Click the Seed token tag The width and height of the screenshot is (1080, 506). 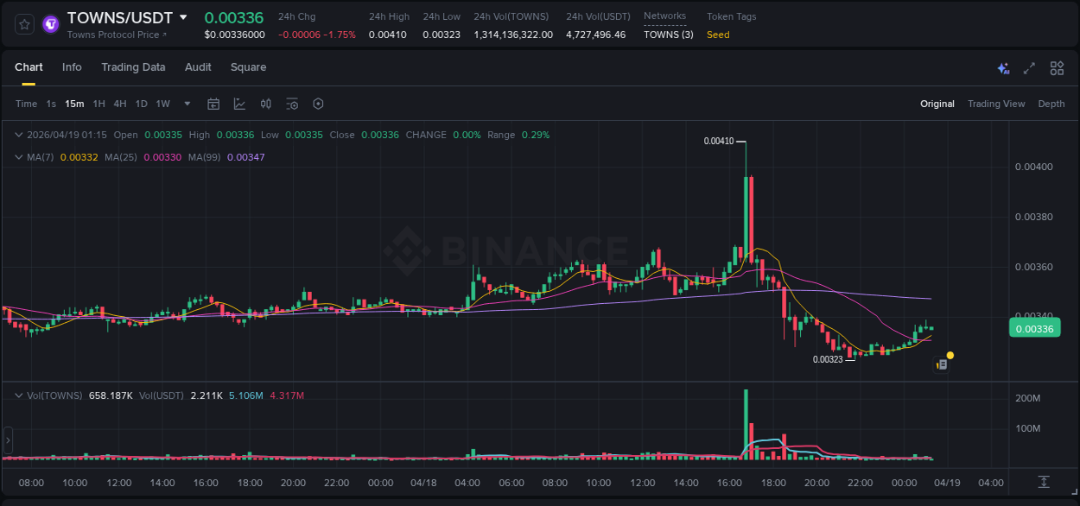(717, 35)
